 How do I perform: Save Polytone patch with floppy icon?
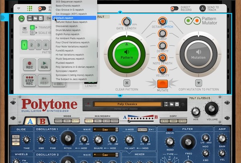coord(177,104)
